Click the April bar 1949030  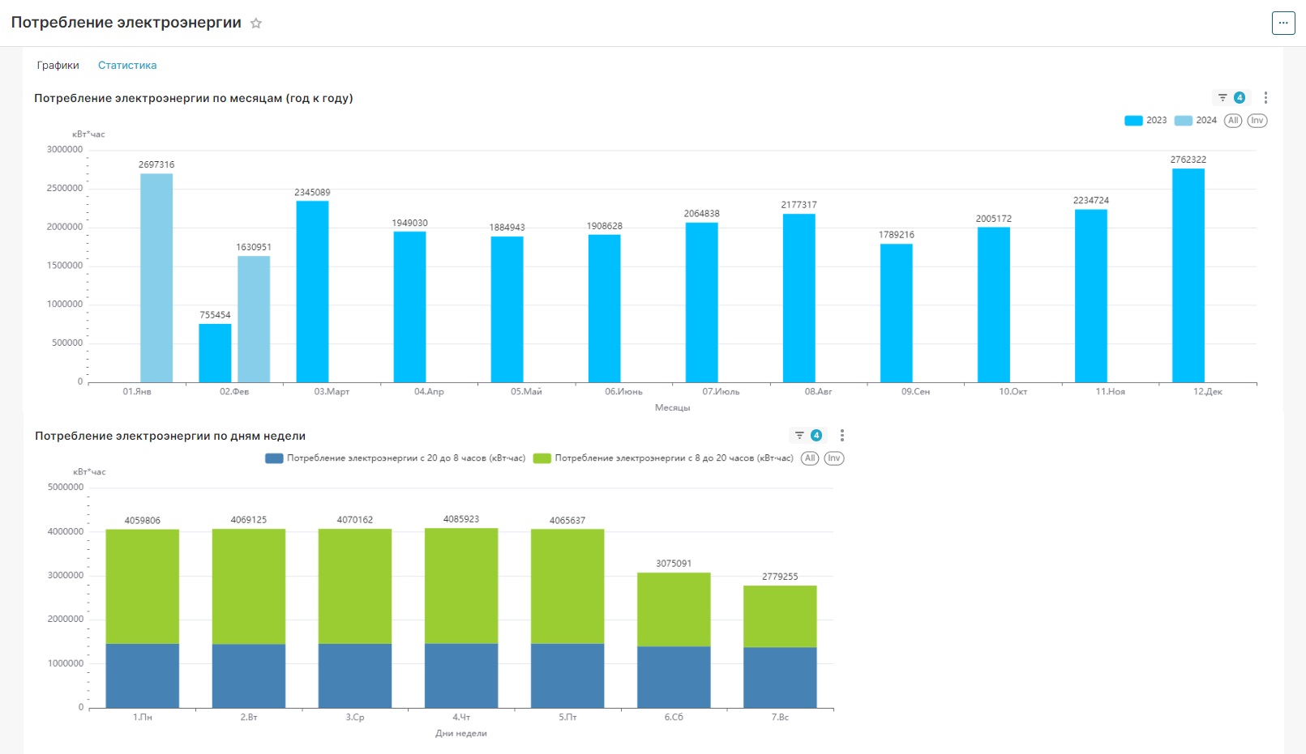click(409, 307)
